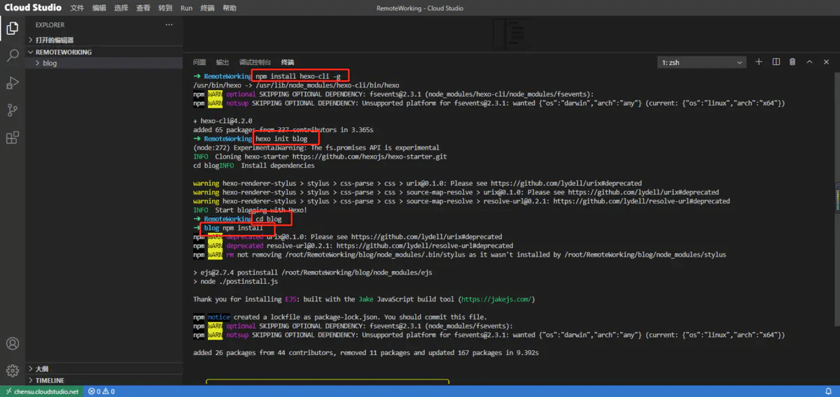Open the Accounts icon in activity bar
The width and height of the screenshot is (840, 397).
[x=12, y=344]
